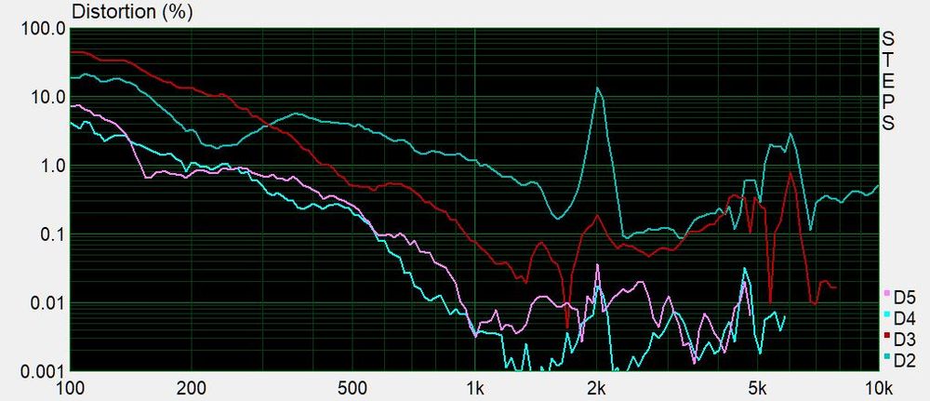930x401 pixels.
Task: Click the D3 legend color marker
Action: (x=887, y=335)
